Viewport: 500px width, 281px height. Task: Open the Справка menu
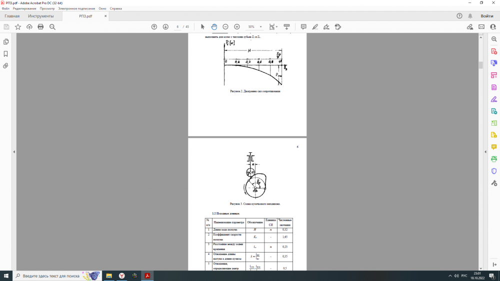point(116,8)
